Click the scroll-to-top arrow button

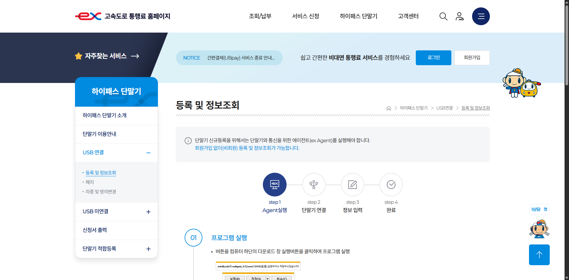click(539, 255)
